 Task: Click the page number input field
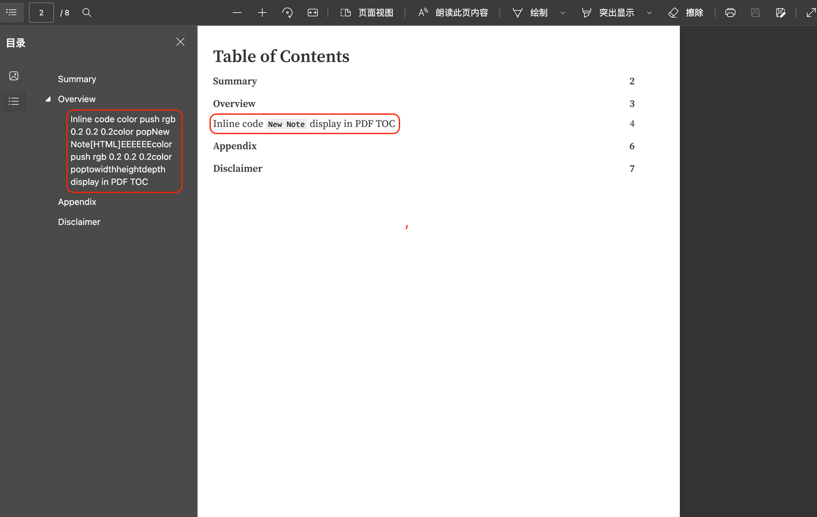point(41,13)
